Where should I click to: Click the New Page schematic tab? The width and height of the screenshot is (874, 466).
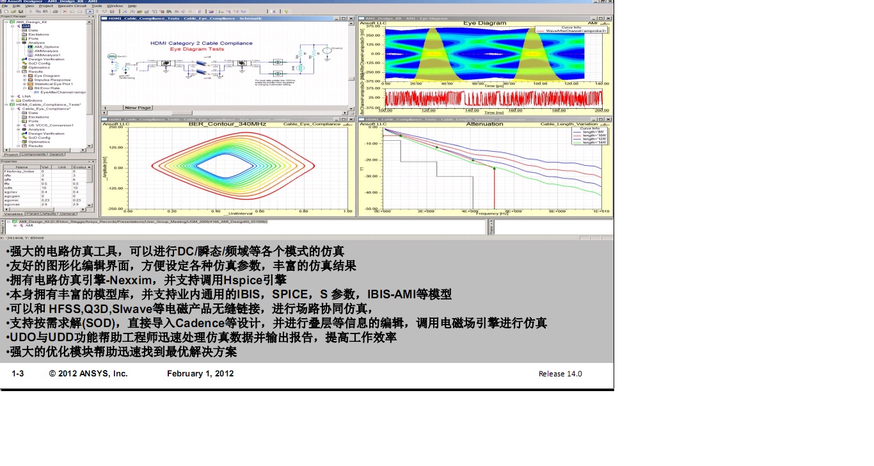(138, 108)
